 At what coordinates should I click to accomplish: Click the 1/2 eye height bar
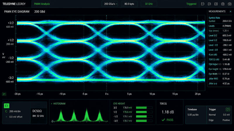(144, 112)
